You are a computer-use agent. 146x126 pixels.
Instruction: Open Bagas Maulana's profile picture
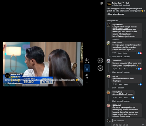coord(108,25)
